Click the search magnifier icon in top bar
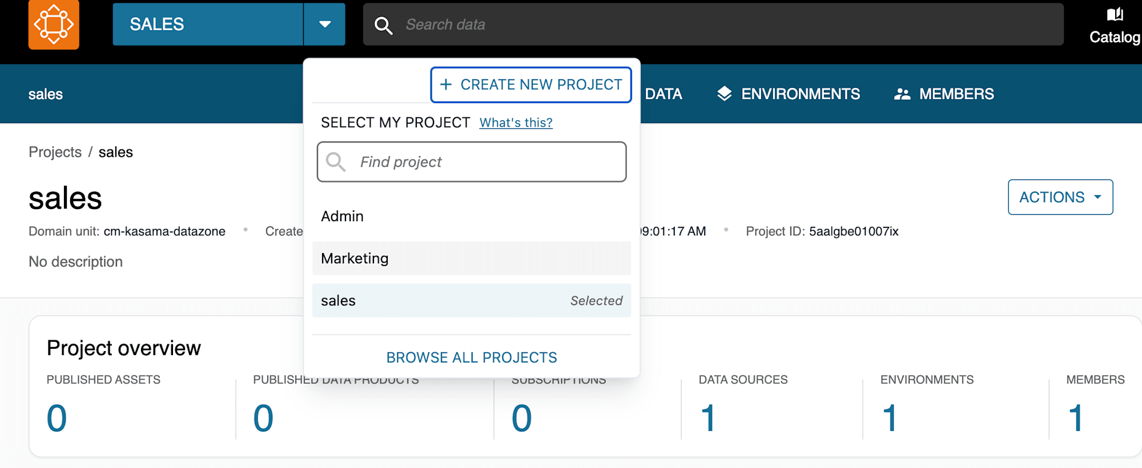 (x=383, y=25)
